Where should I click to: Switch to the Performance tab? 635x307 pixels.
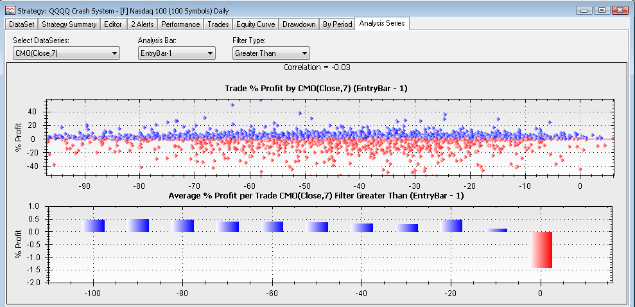[180, 24]
